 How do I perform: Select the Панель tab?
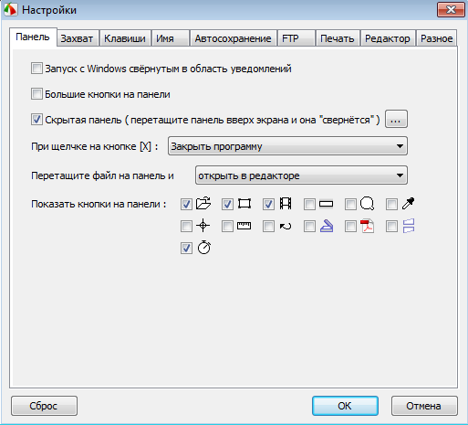[33, 37]
